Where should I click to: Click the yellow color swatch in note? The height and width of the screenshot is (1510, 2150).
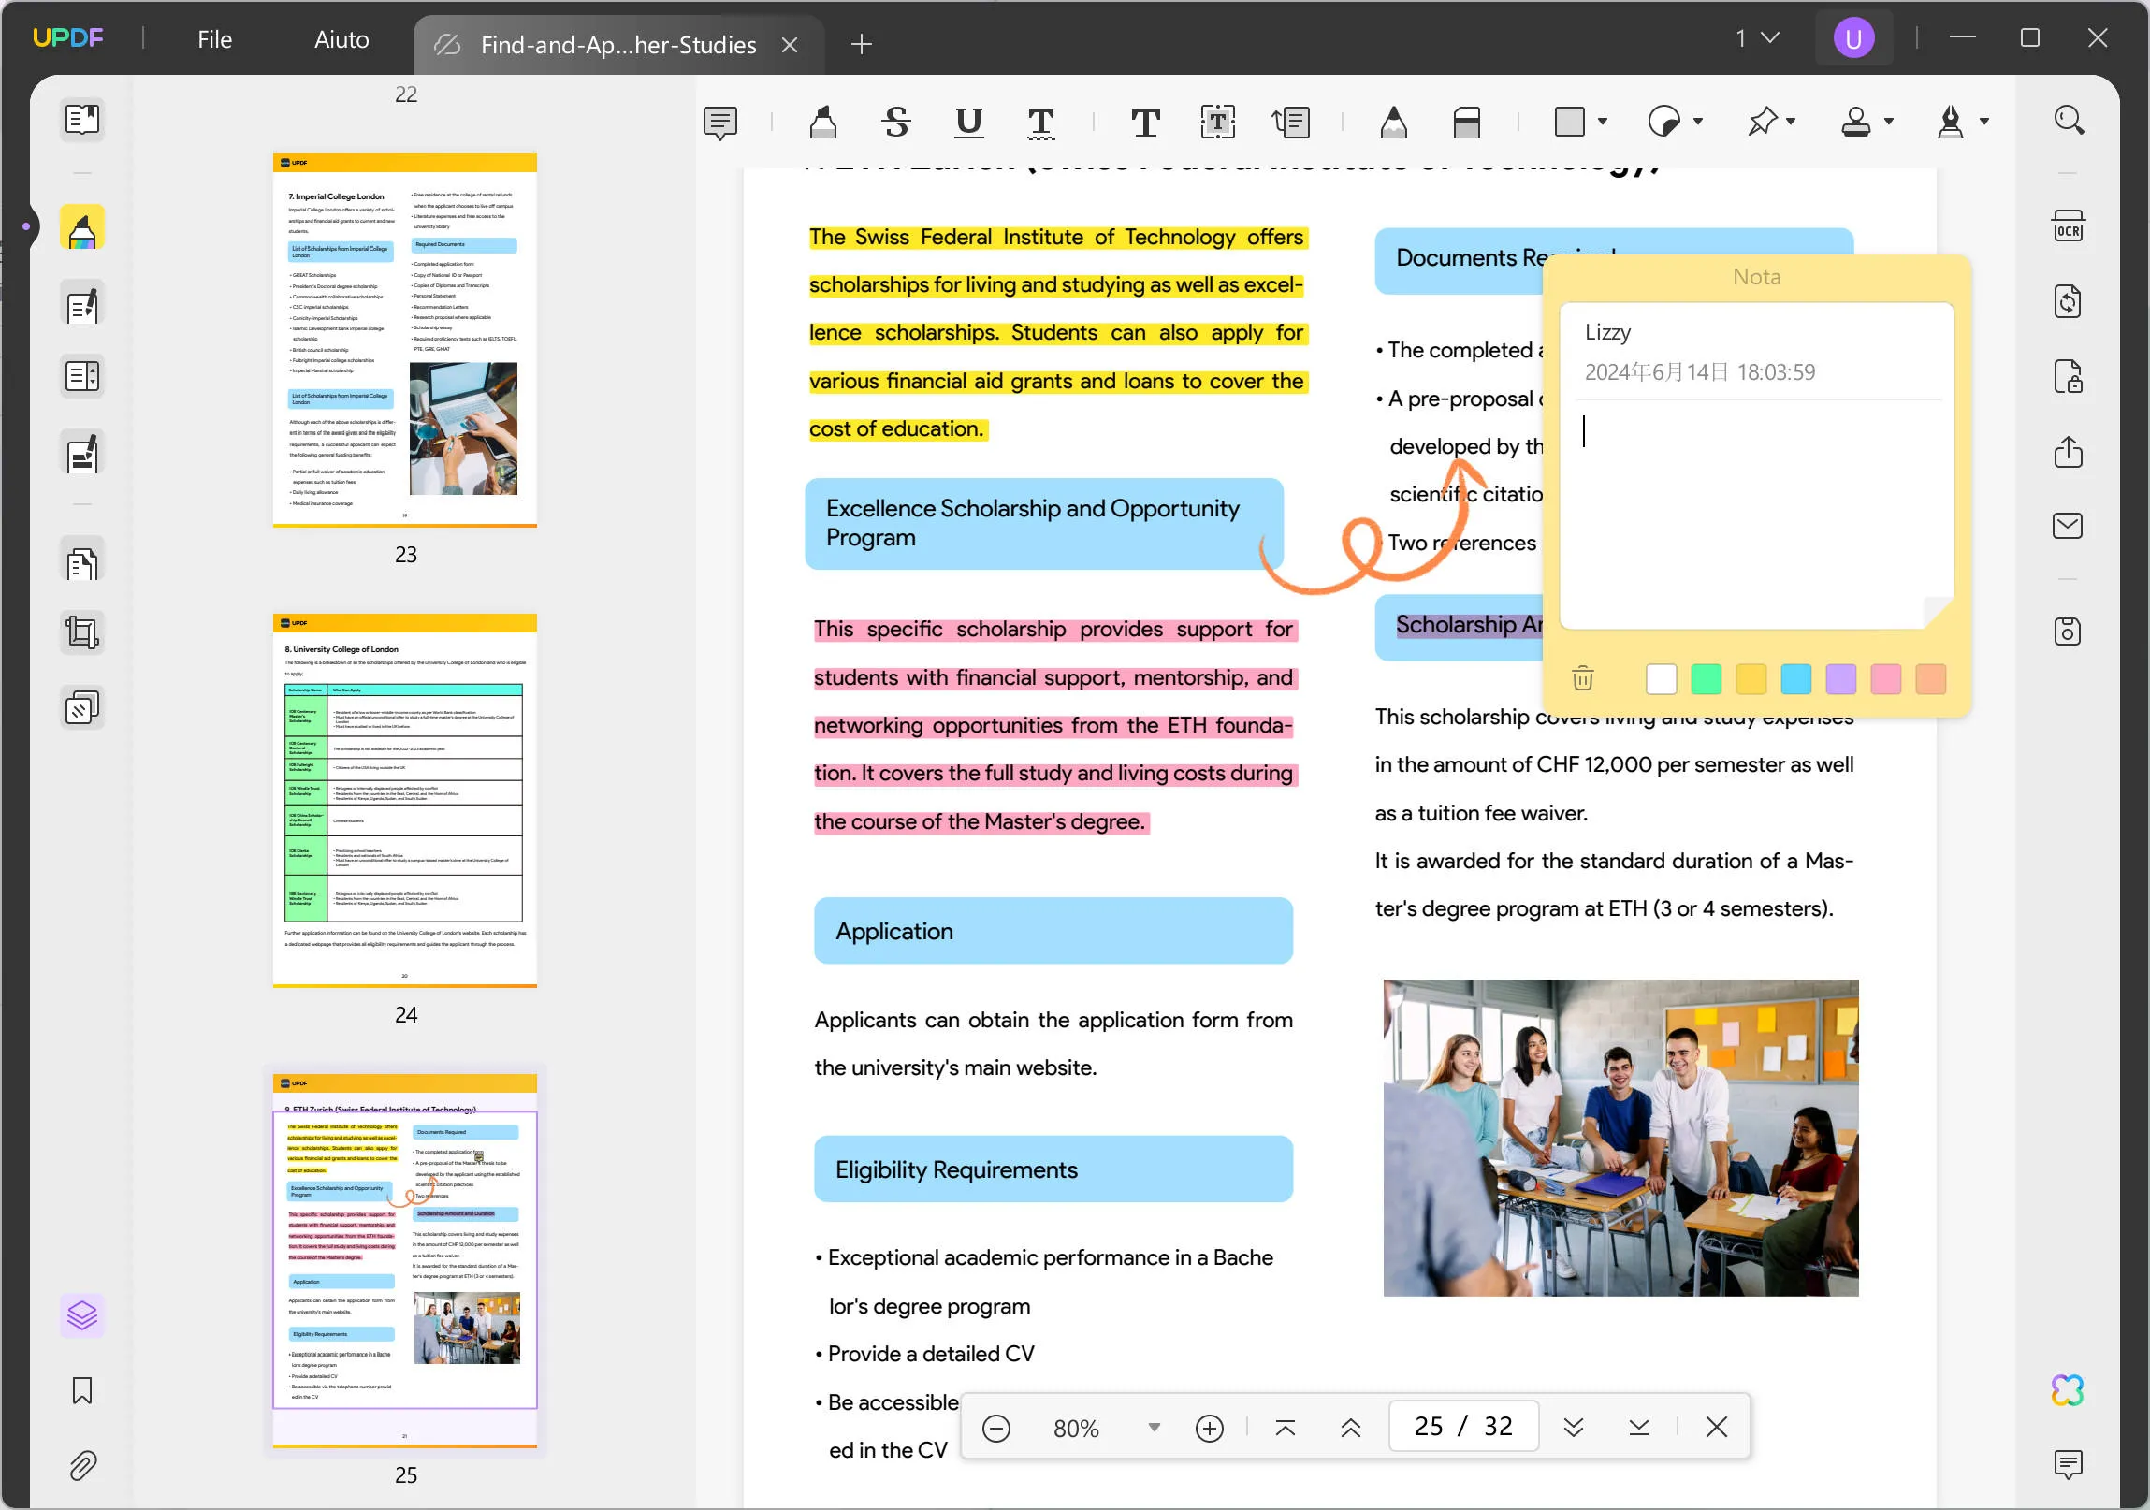tap(1750, 680)
